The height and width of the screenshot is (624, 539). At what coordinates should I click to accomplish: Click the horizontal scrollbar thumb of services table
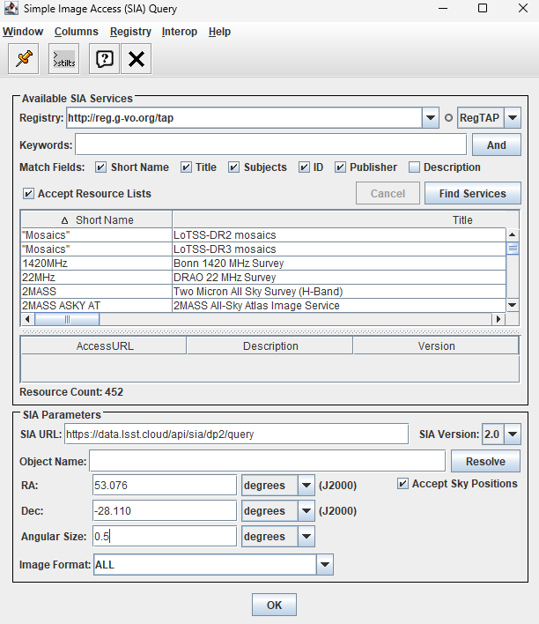coord(67,319)
